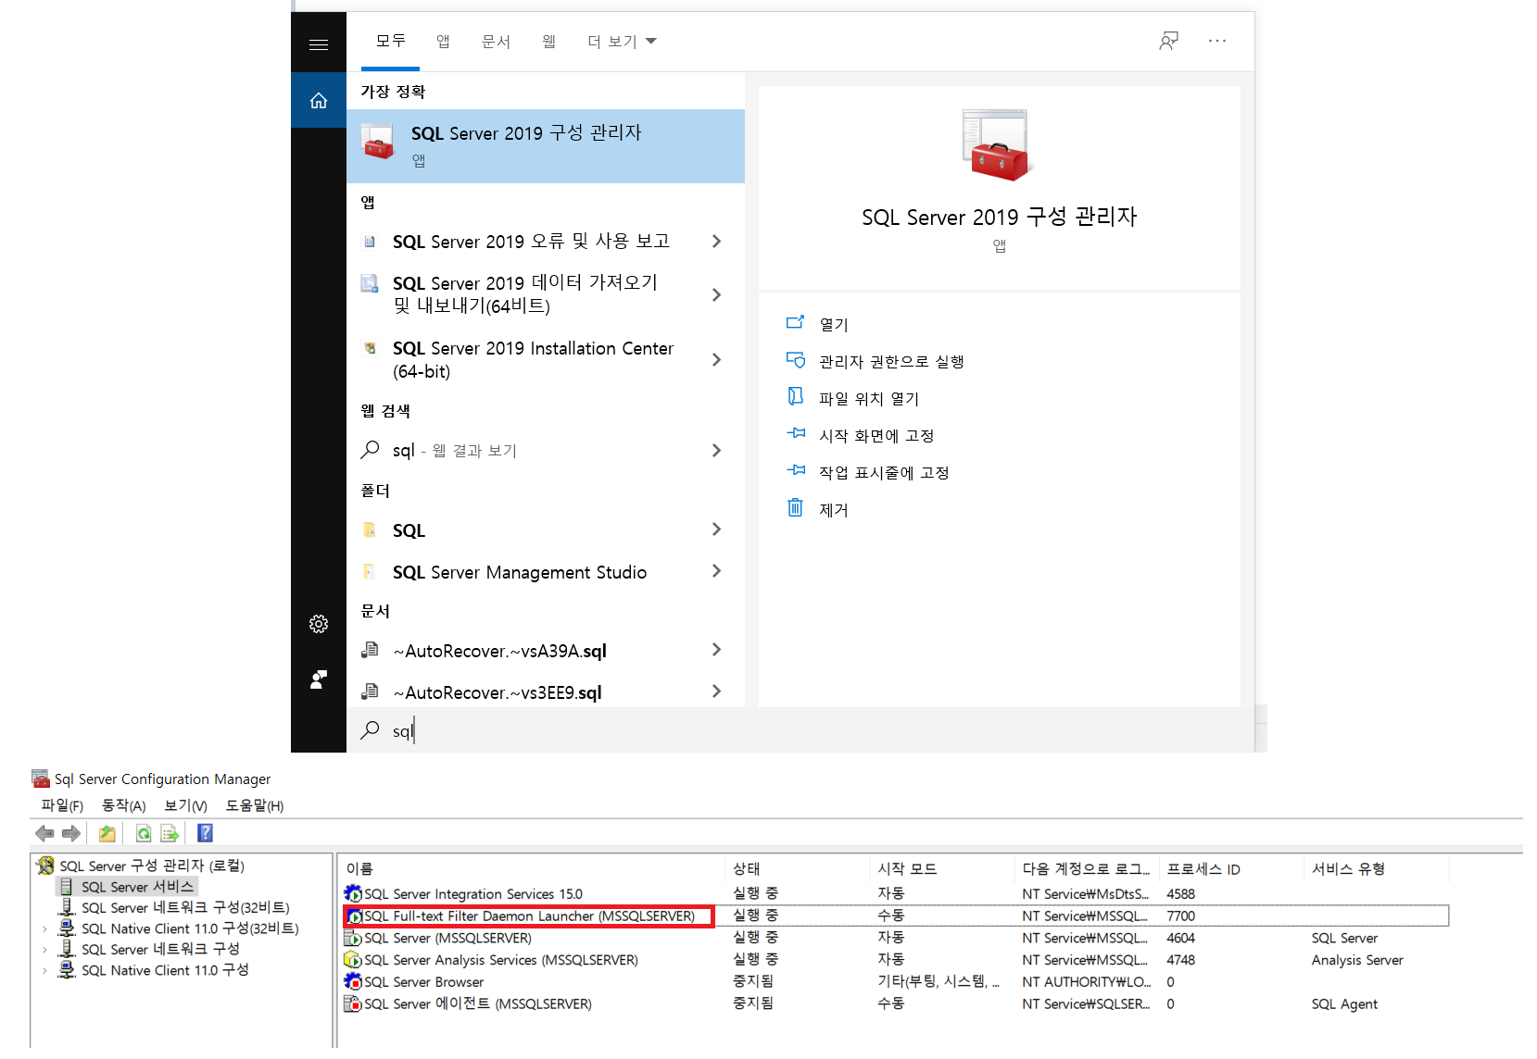Open the settings gear in the search sidebar
Screen dimensions: 1537x1059
point(319,624)
